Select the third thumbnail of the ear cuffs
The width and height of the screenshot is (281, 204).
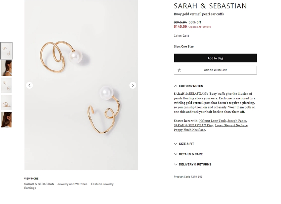click(x=7, y=85)
